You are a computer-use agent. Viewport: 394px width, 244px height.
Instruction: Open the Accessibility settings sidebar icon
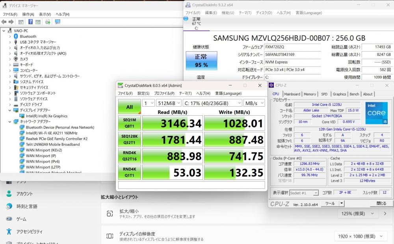(x=9, y=231)
